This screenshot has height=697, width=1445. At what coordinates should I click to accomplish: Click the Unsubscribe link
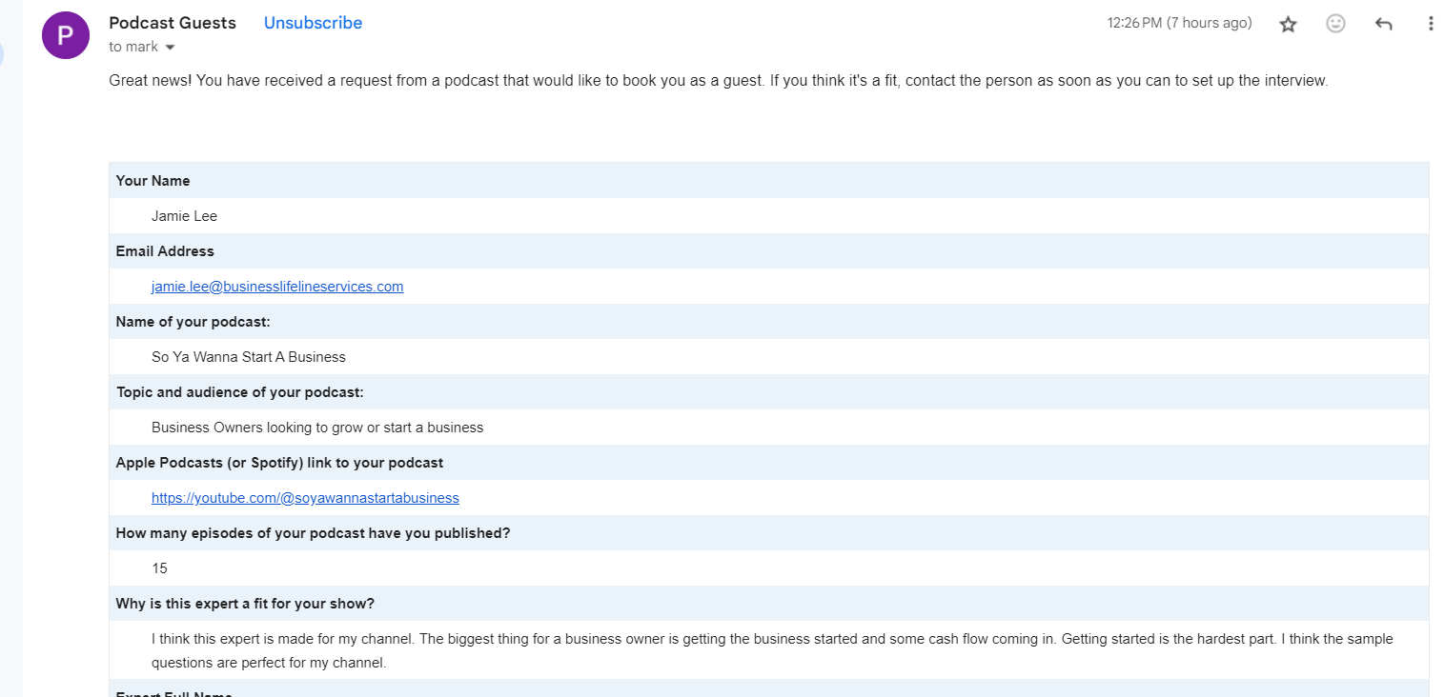coord(313,23)
